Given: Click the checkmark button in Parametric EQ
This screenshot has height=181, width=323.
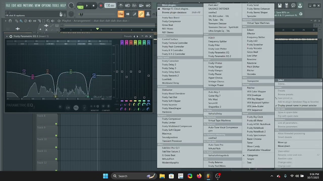Looking at the screenshot, I should coord(85,108).
